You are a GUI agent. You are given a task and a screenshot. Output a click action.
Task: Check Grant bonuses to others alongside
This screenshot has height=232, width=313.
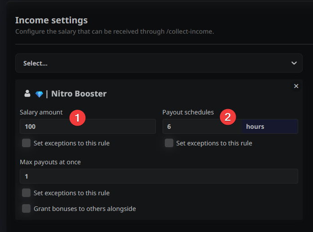[x=26, y=209]
